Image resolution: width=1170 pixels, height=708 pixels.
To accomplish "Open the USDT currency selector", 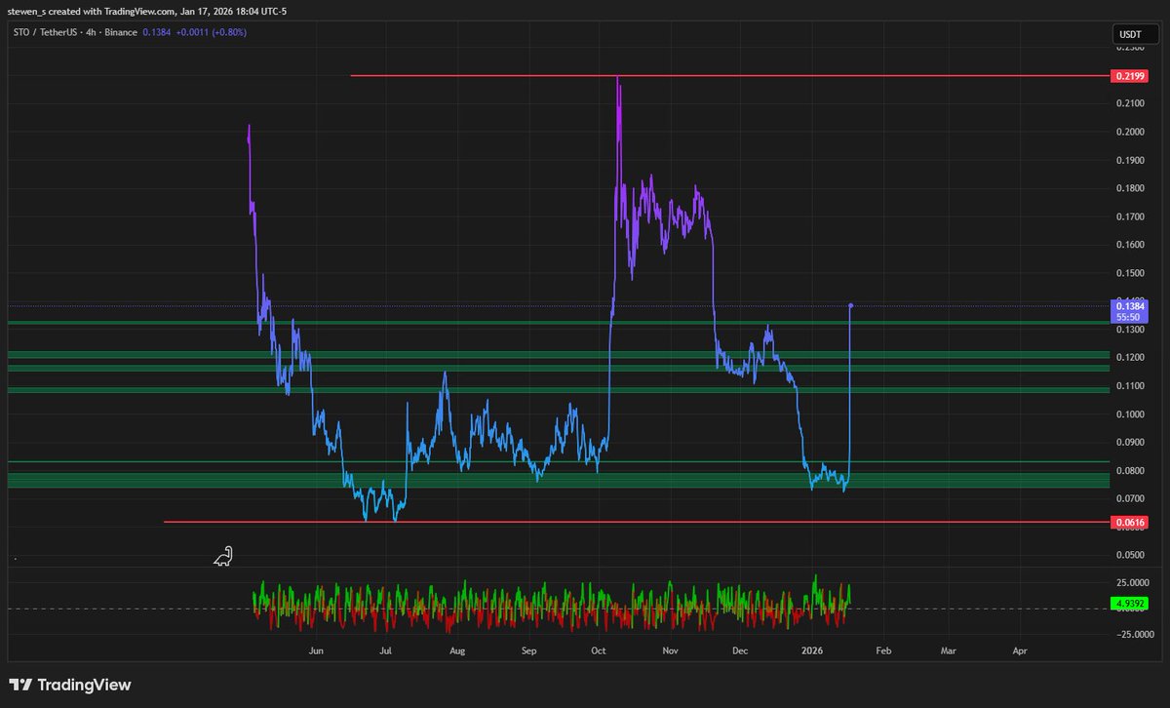I will point(1129,35).
